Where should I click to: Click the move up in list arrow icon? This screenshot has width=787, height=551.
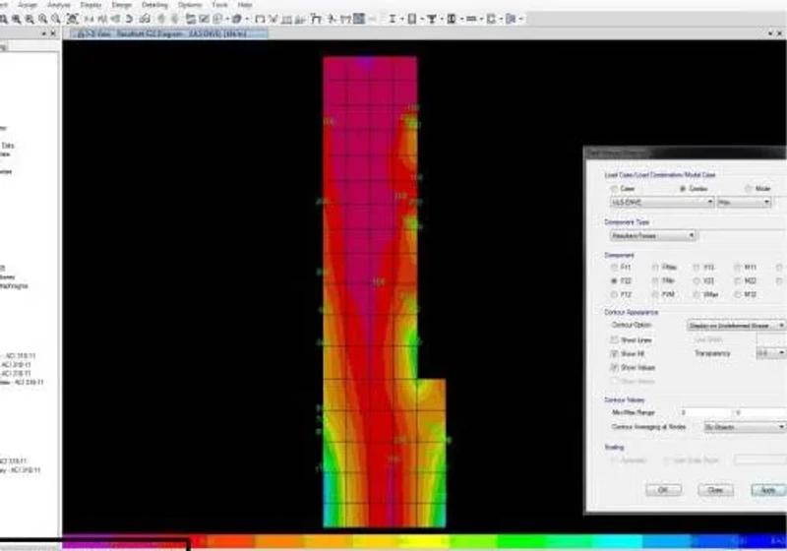[x=161, y=19]
